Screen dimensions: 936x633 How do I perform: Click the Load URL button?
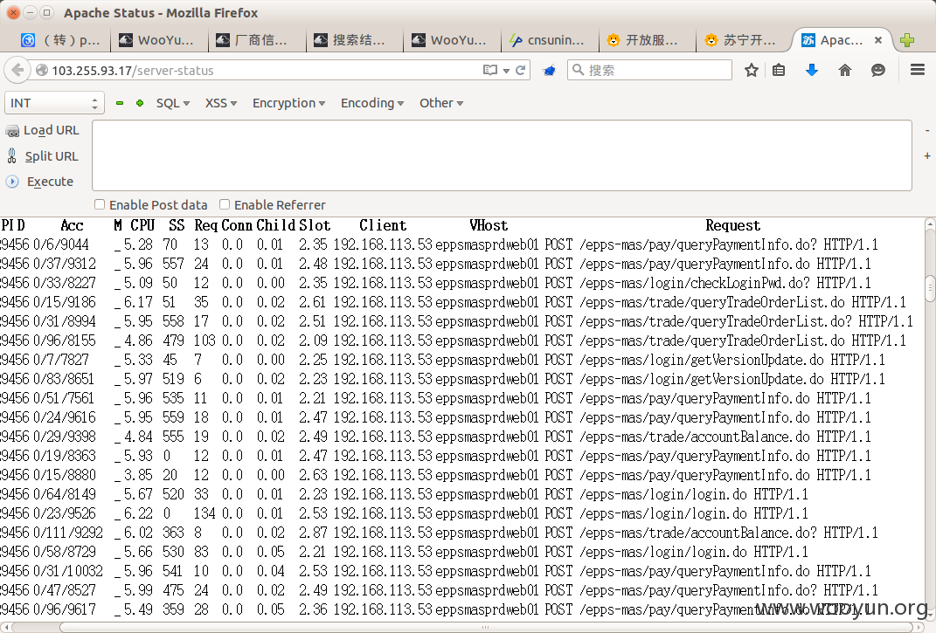point(42,130)
